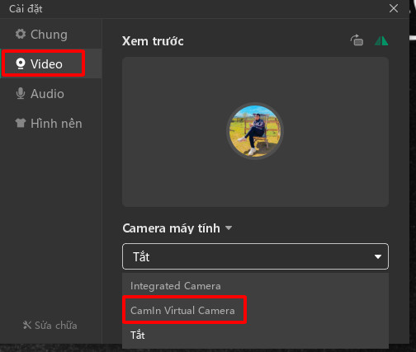This screenshot has height=352, width=416.
Task: Click the profile avatar in preview
Action: (255, 131)
